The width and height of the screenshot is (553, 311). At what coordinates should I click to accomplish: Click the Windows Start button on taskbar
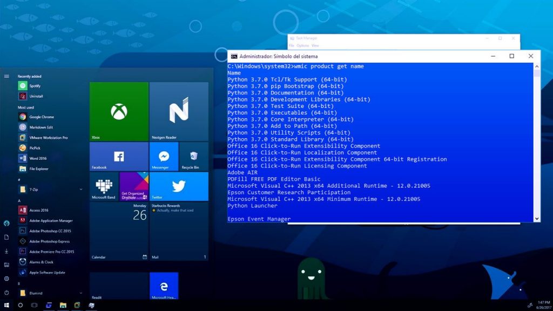pyautogui.click(x=6, y=305)
